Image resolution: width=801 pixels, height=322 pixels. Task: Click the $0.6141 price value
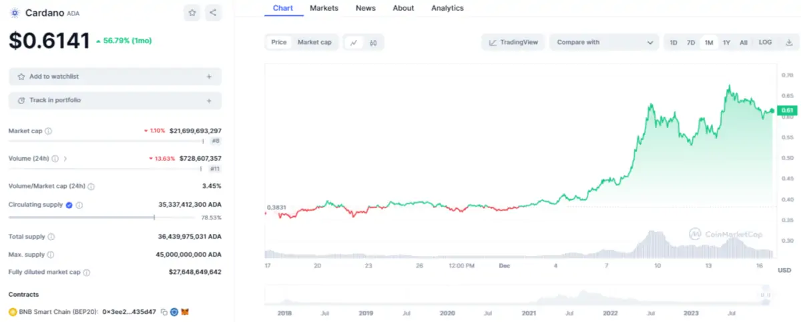(49, 41)
